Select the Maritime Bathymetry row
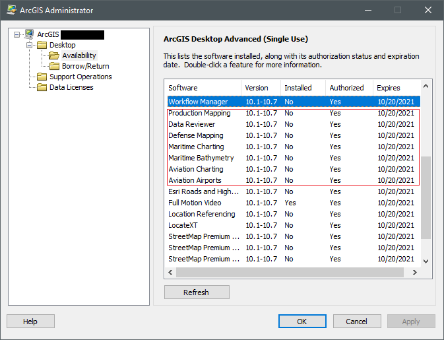 (294, 158)
